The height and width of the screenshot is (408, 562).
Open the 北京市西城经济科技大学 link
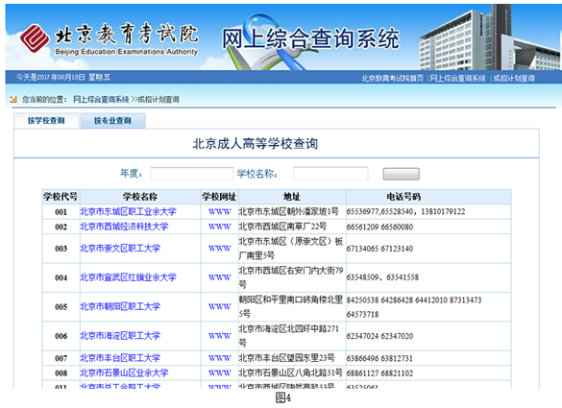(124, 227)
